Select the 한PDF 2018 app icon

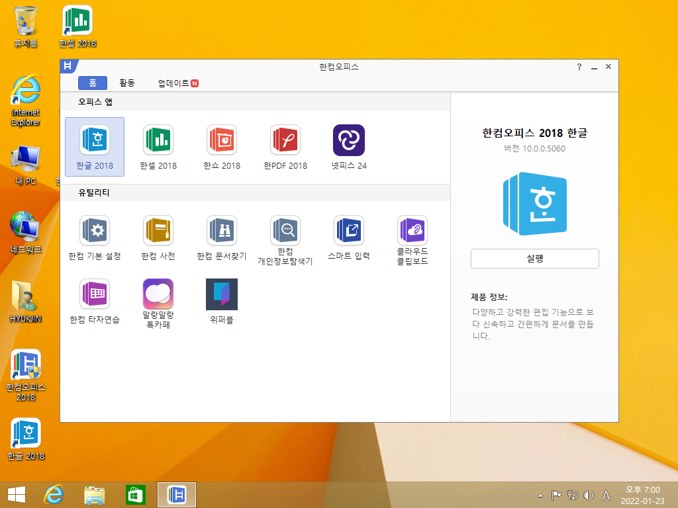pyautogui.click(x=285, y=147)
